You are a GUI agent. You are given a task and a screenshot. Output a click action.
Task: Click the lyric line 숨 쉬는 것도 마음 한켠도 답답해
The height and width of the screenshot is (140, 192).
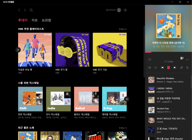pos(168,46)
